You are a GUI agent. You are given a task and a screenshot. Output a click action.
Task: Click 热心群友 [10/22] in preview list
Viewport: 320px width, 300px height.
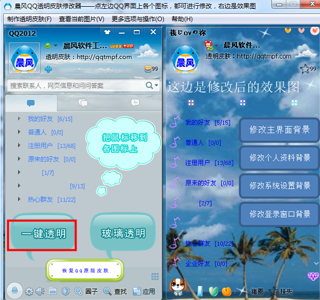point(209,244)
